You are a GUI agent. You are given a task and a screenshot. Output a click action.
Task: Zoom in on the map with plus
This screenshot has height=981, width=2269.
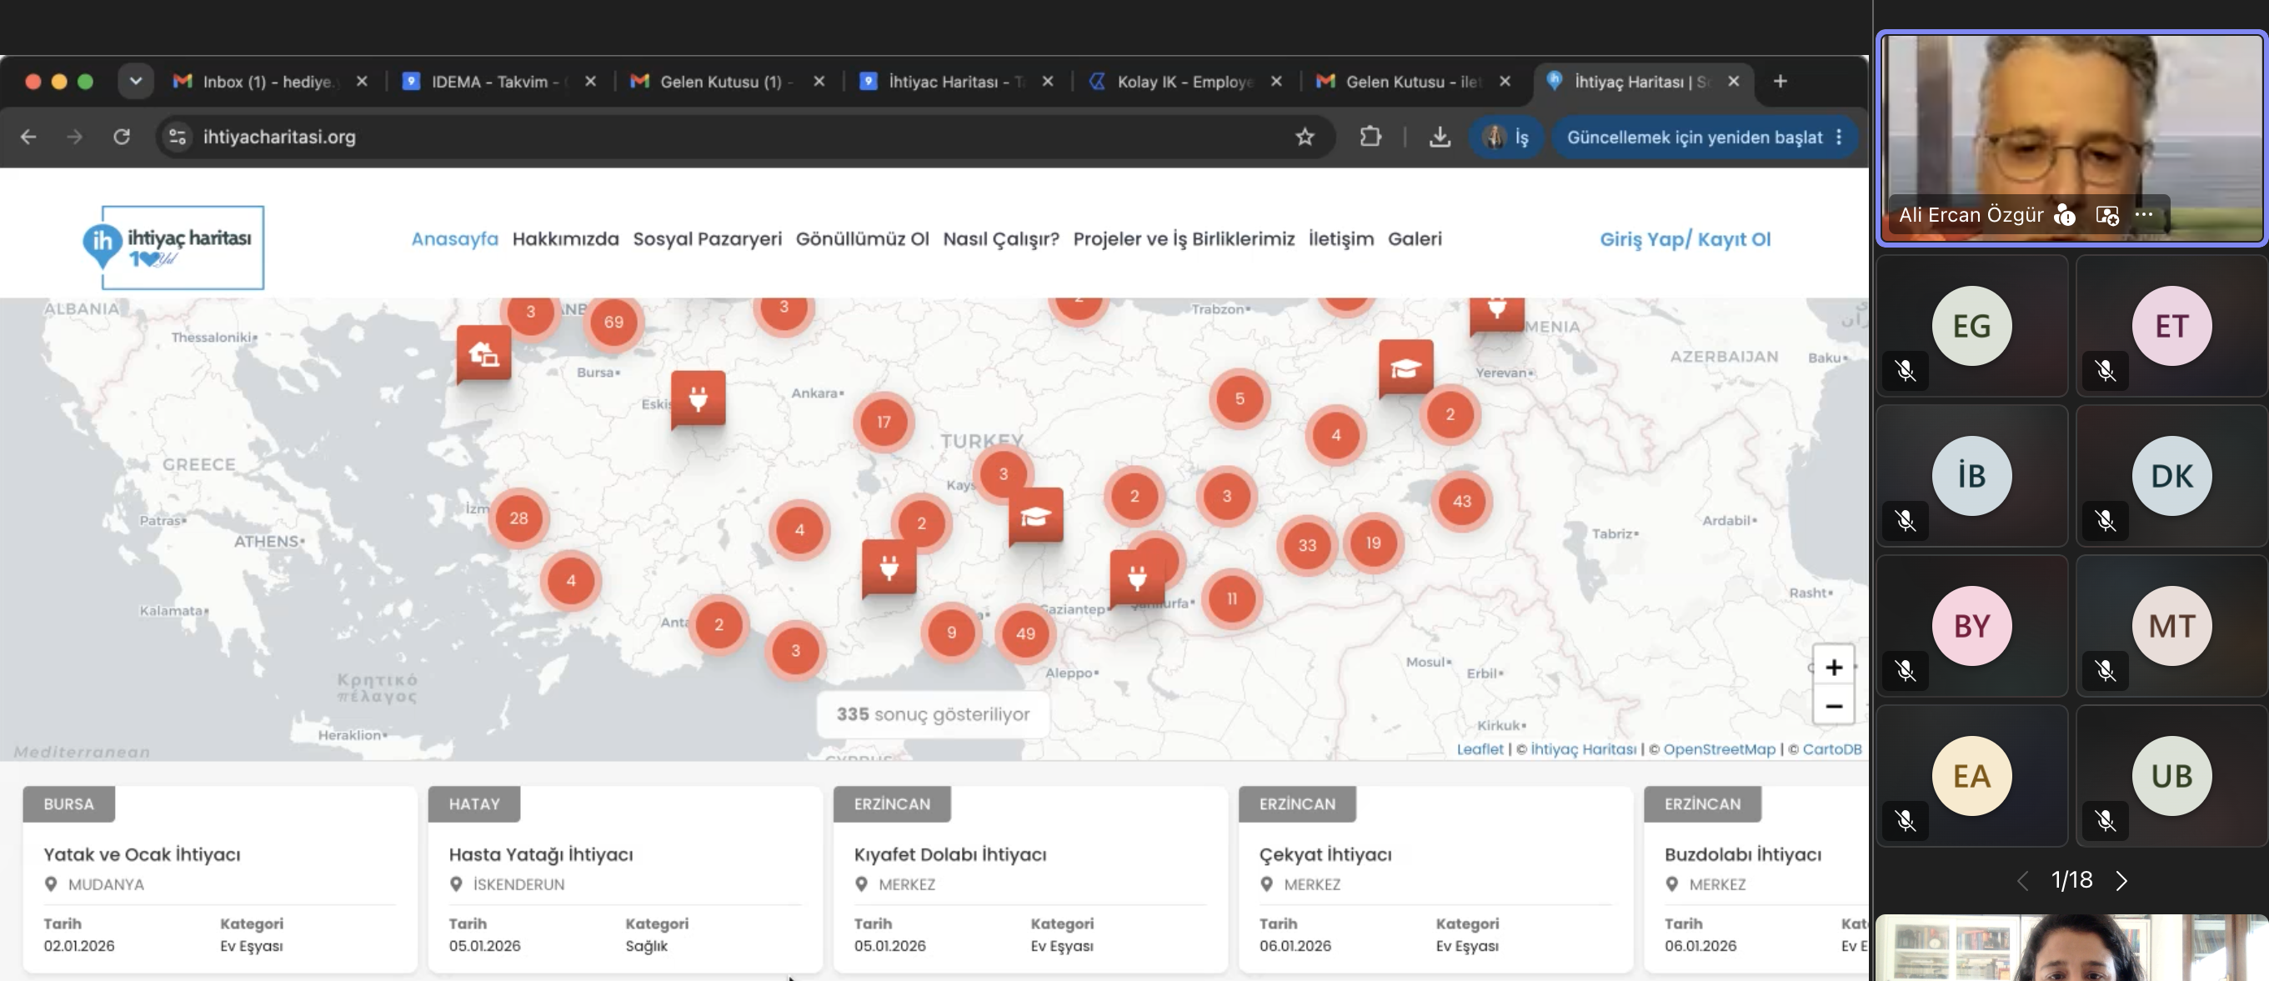pos(1833,667)
